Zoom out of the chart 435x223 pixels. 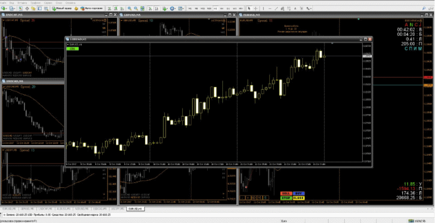coord(136,9)
